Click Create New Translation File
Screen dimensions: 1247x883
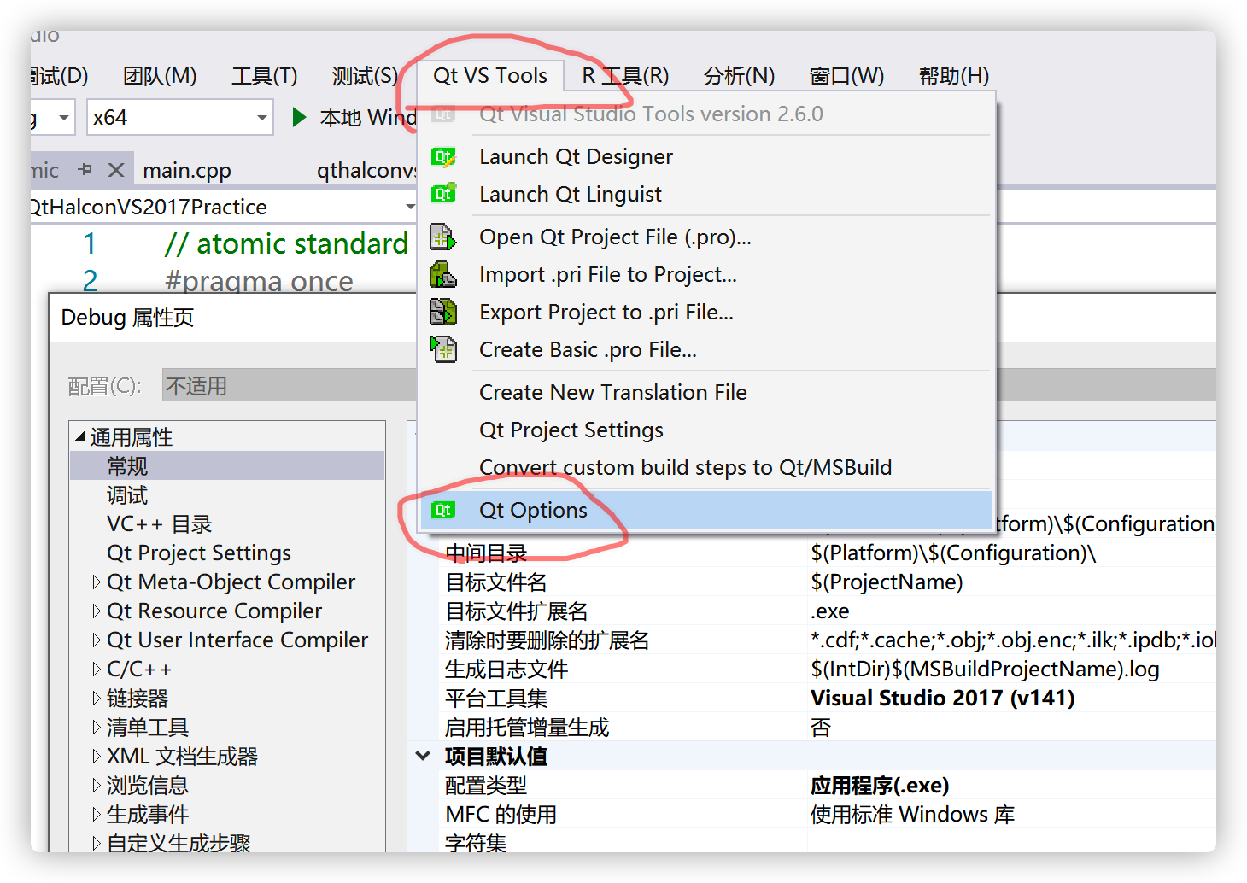point(613,392)
